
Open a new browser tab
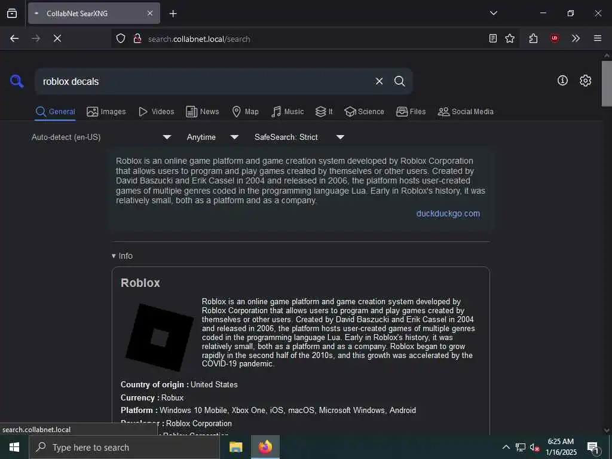[x=173, y=14]
